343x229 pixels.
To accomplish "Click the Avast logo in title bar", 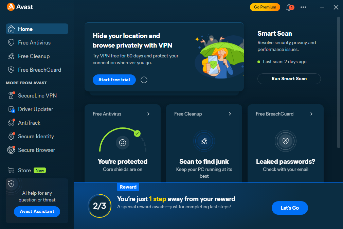I will 20,7.
